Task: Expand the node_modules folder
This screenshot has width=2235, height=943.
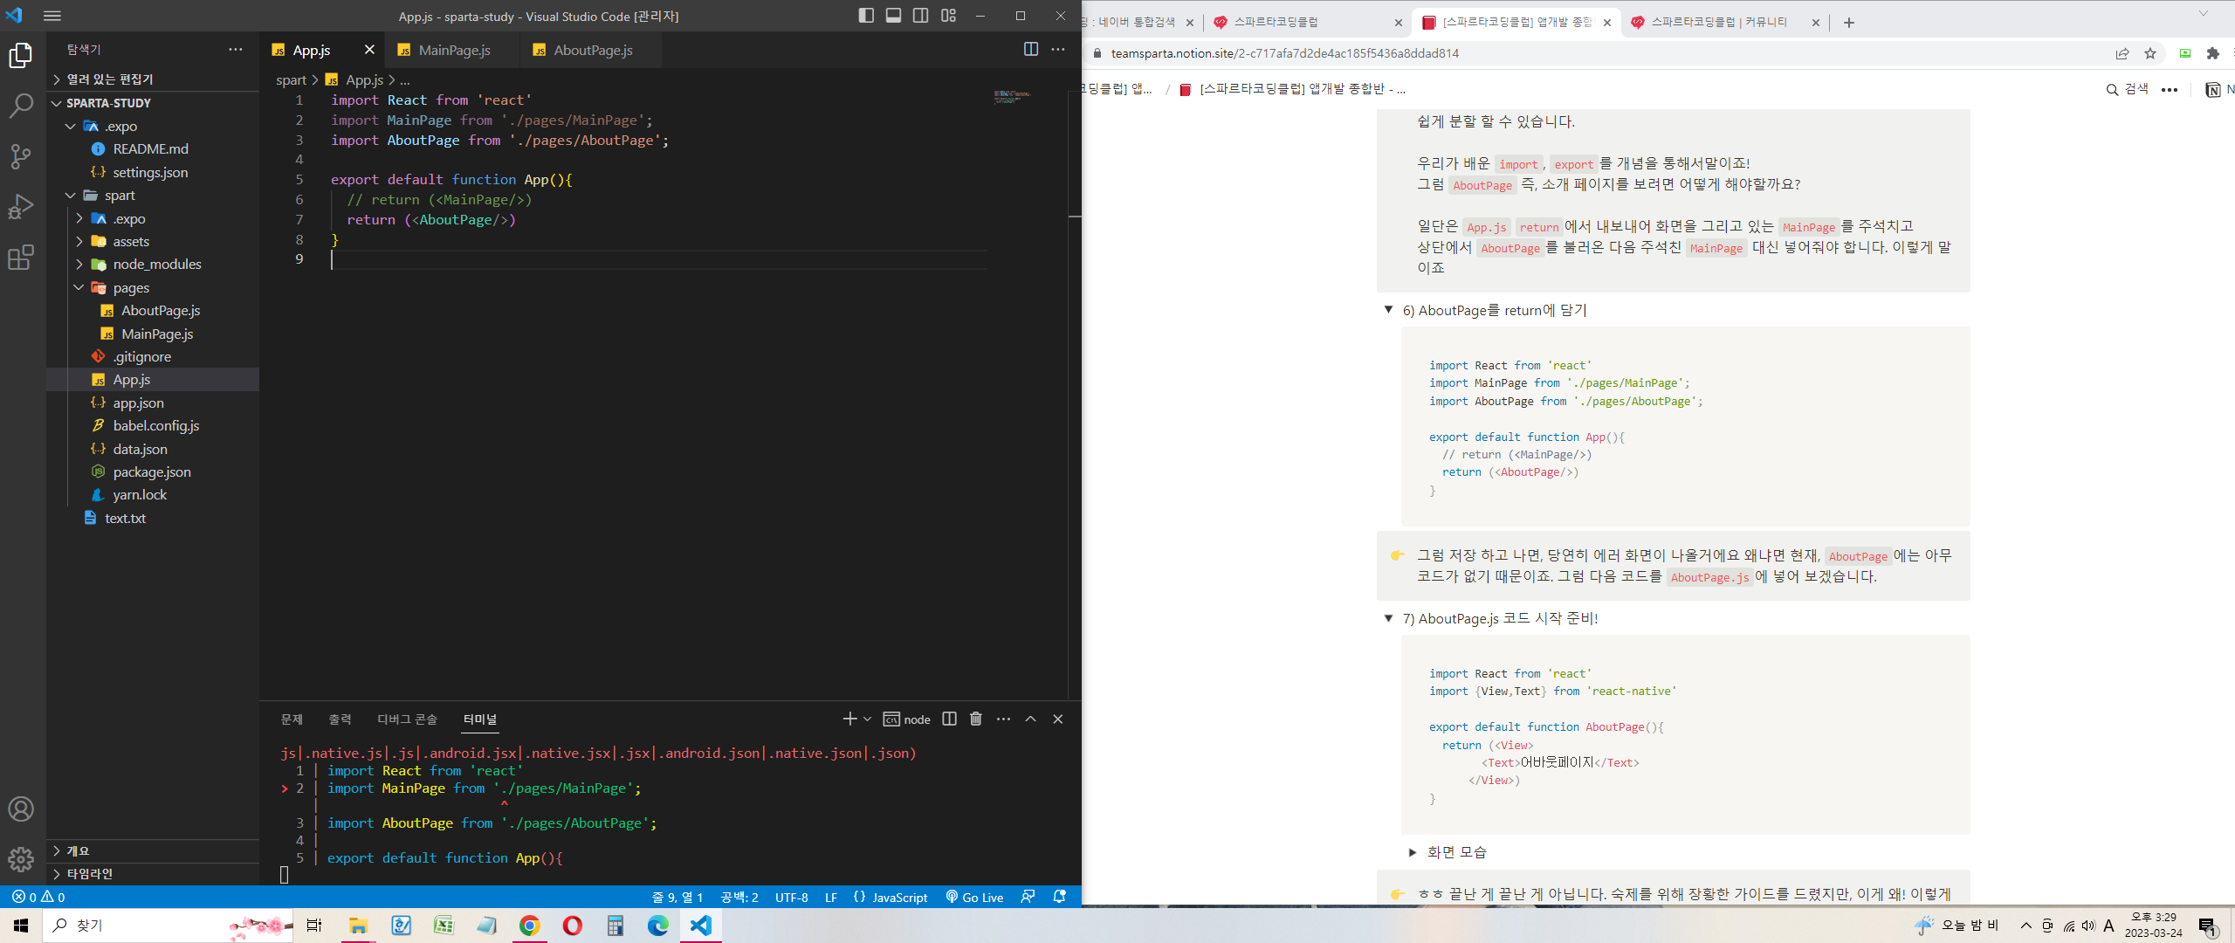Action: (153, 265)
